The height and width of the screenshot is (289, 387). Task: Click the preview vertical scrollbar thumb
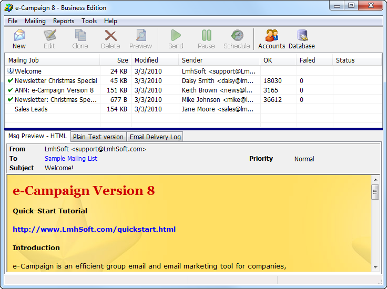coord(375,192)
